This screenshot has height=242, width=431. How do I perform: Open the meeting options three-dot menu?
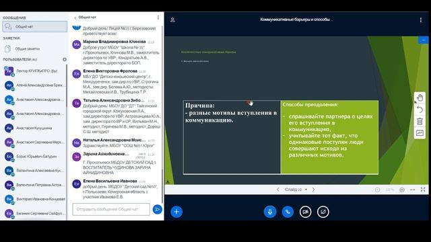tap(420, 19)
